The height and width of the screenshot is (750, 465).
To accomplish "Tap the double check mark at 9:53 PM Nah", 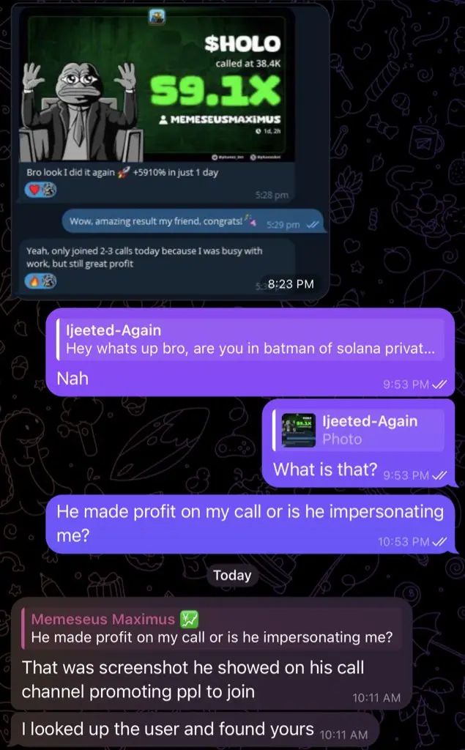I will 439,384.
